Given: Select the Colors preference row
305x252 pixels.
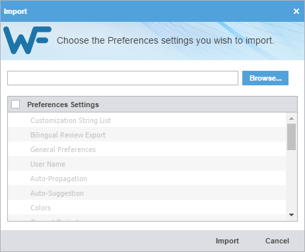Looking at the screenshot, I should pyautogui.click(x=147, y=208).
